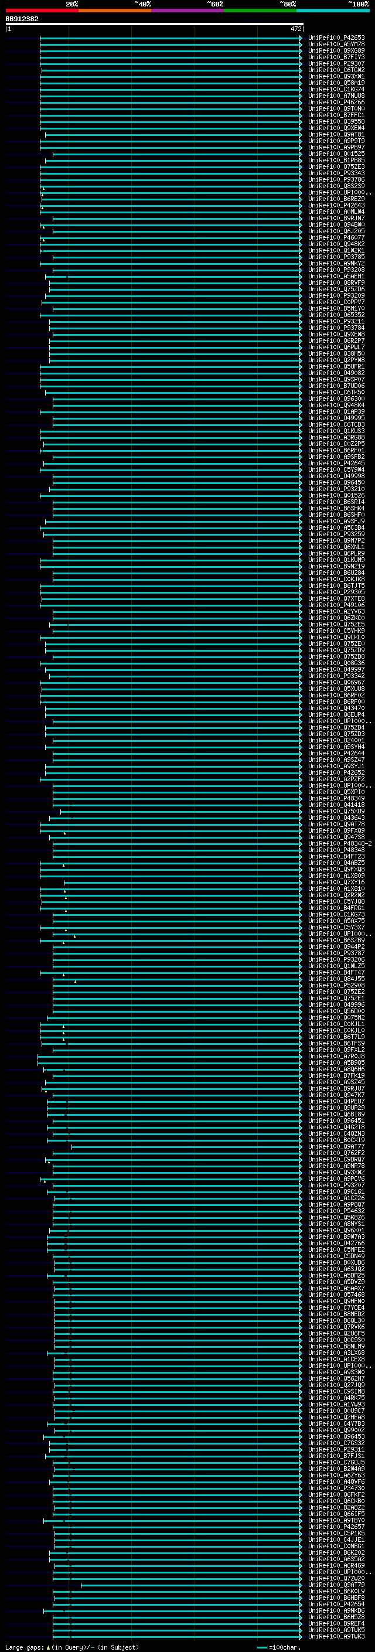Viewport: 375px width, 1652px height.
Task: Click the green ~80% identity legend bar
Action: tap(260, 11)
